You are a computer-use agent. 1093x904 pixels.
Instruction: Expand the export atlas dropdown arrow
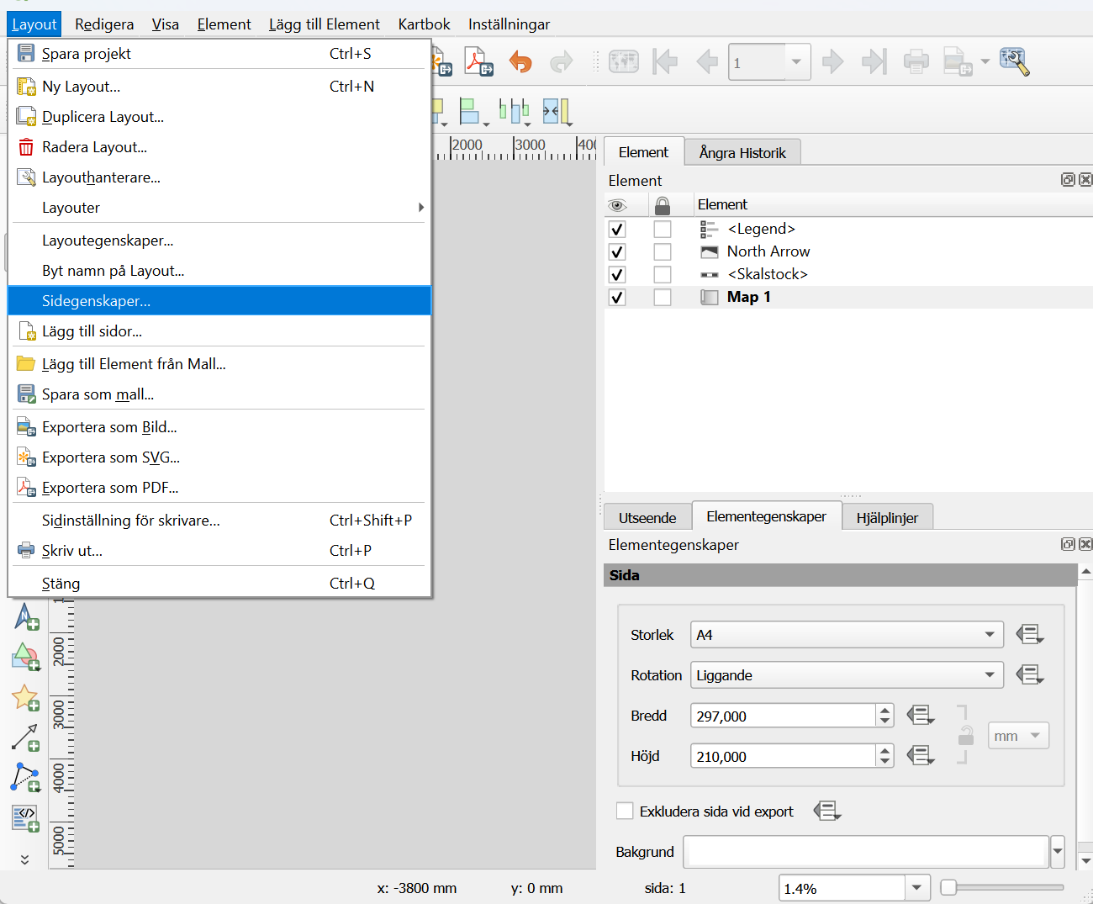point(985,62)
